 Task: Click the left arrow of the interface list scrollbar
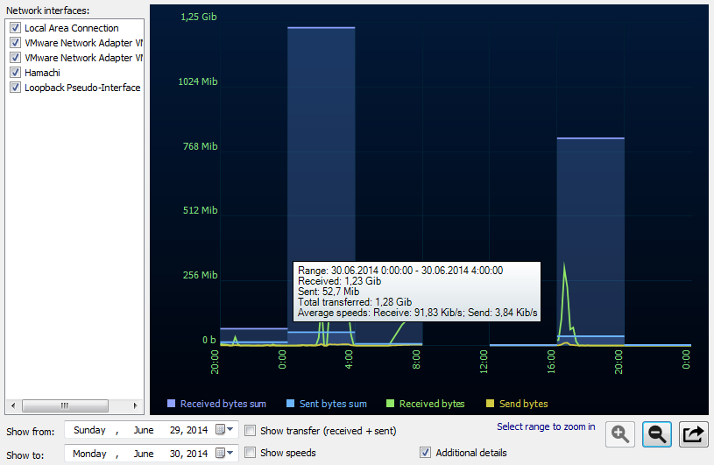click(x=12, y=405)
